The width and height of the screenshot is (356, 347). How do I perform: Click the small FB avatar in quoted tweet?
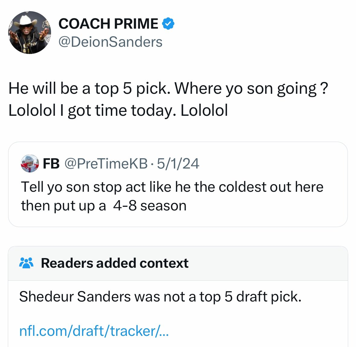coord(30,163)
